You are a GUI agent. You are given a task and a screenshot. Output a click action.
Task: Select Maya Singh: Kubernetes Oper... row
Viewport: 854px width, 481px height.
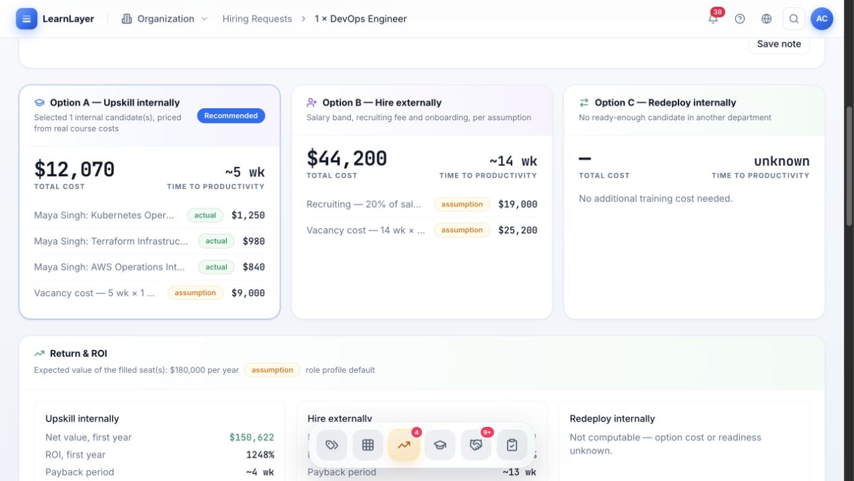(x=149, y=216)
